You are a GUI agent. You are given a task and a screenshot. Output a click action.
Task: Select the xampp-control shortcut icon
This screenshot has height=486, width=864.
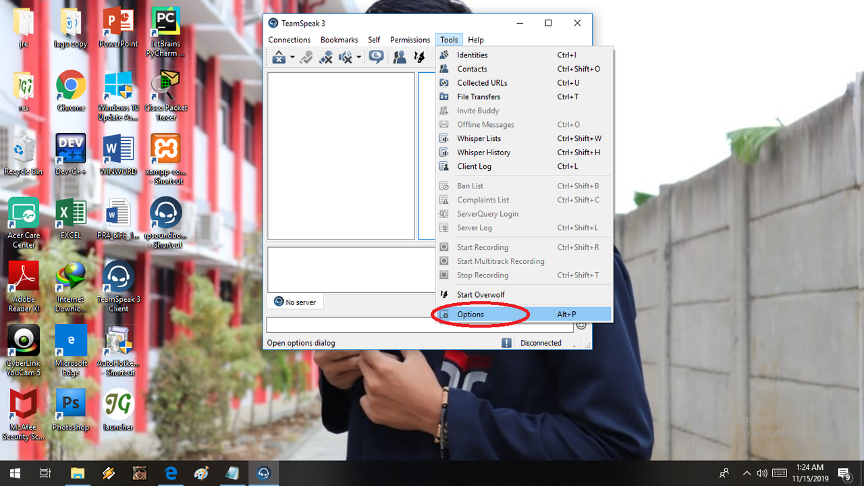pos(165,159)
